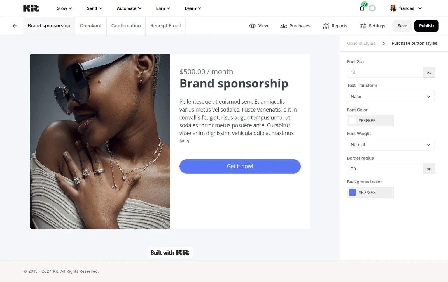Open the Background color swatch

tap(353, 193)
